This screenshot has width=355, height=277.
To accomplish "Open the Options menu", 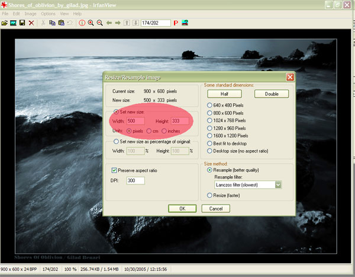I will click(x=49, y=14).
